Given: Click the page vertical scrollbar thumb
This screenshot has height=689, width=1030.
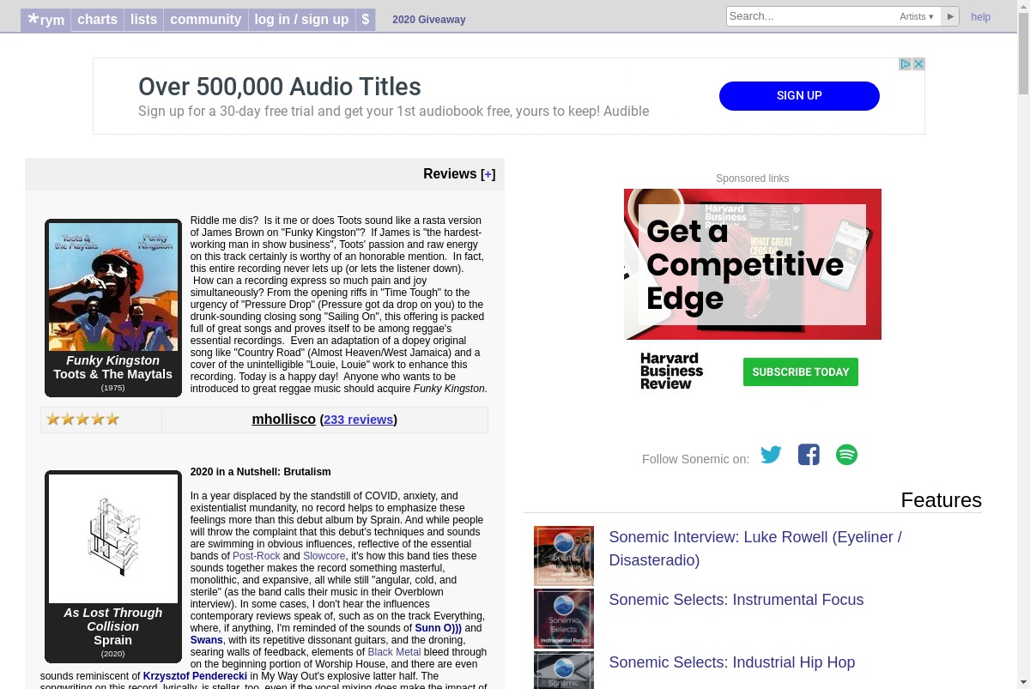Looking at the screenshot, I should [1023, 54].
